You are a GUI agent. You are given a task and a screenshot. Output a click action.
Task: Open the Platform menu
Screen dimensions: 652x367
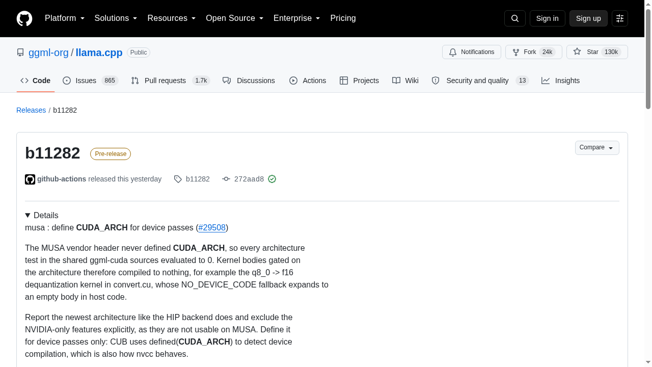point(65,18)
